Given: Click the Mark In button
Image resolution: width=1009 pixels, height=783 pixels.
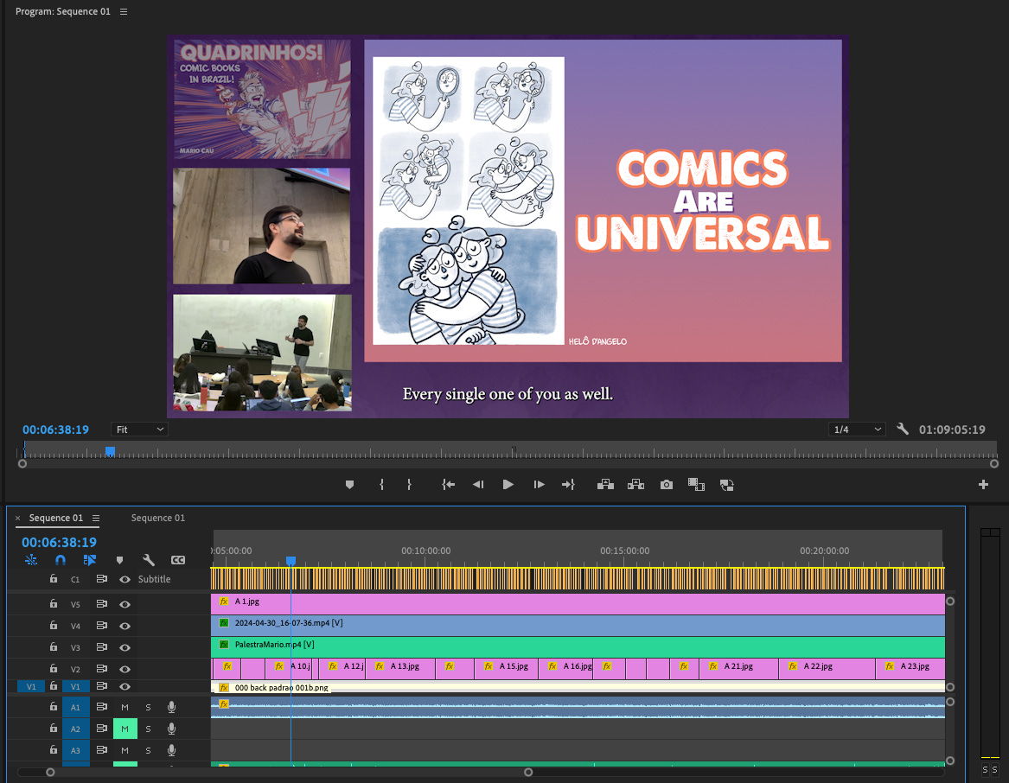Looking at the screenshot, I should coord(381,485).
